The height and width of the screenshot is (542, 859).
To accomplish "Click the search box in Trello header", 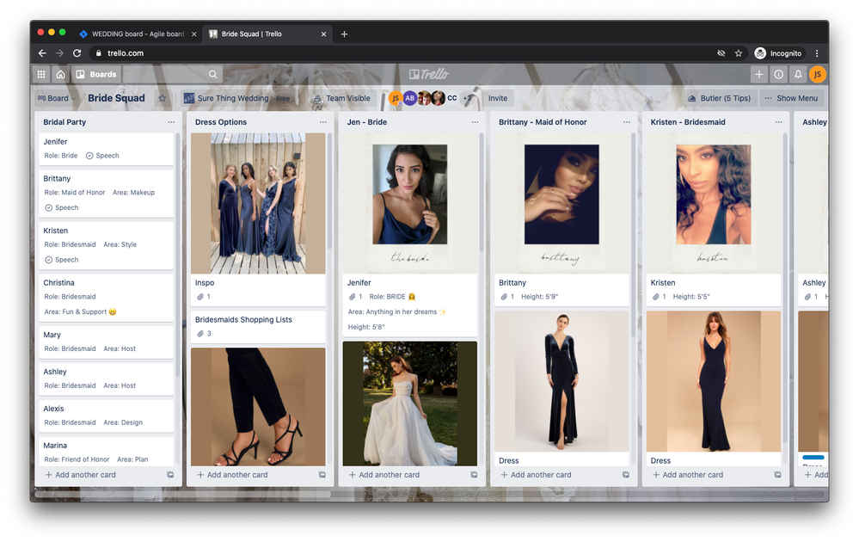I will pyautogui.click(x=173, y=74).
